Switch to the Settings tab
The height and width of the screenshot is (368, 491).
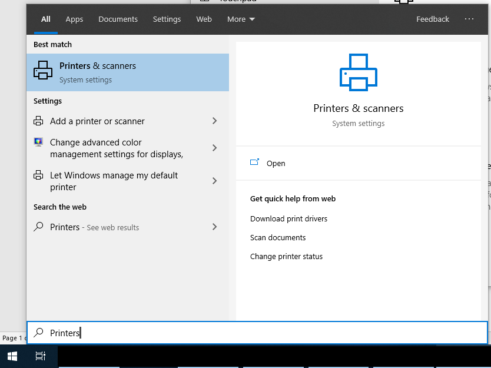point(167,19)
